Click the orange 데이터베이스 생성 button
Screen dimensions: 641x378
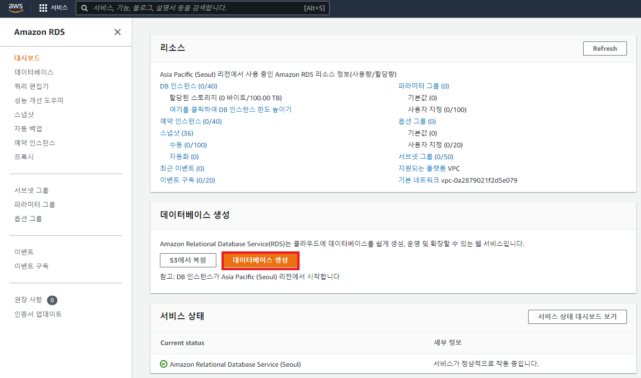point(260,260)
